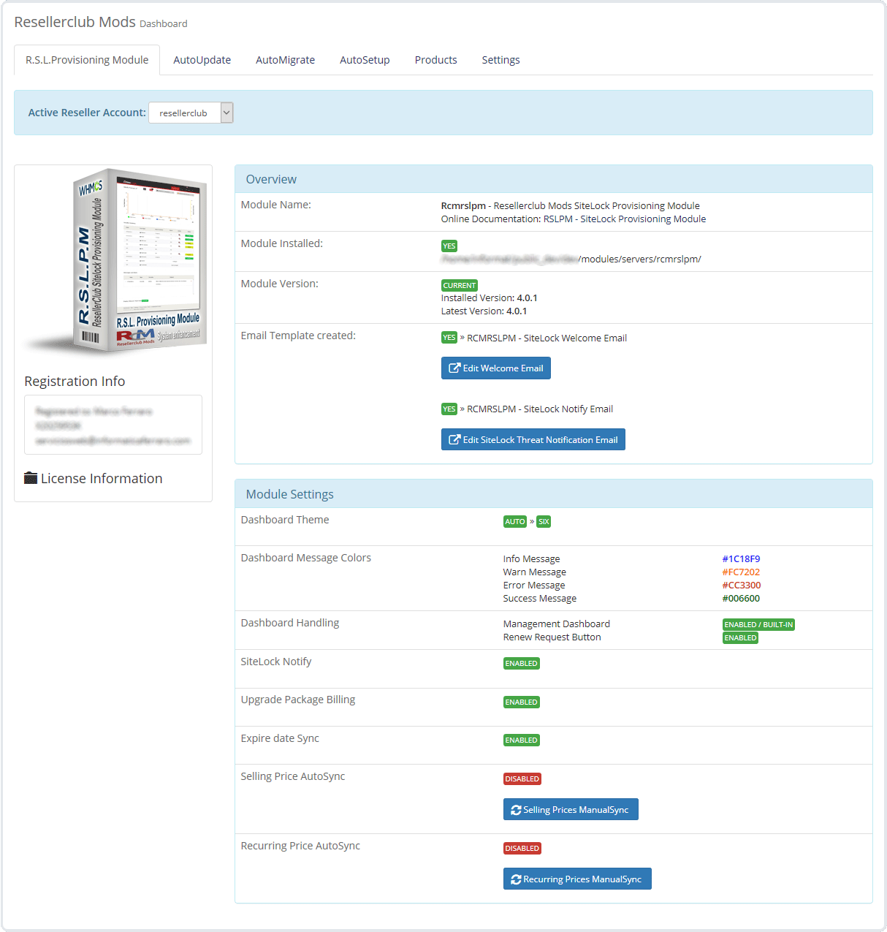Click ENABLED badge for Upgrade Package Billing
The image size is (887, 932).
point(522,702)
